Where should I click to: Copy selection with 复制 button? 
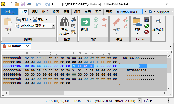22,20
